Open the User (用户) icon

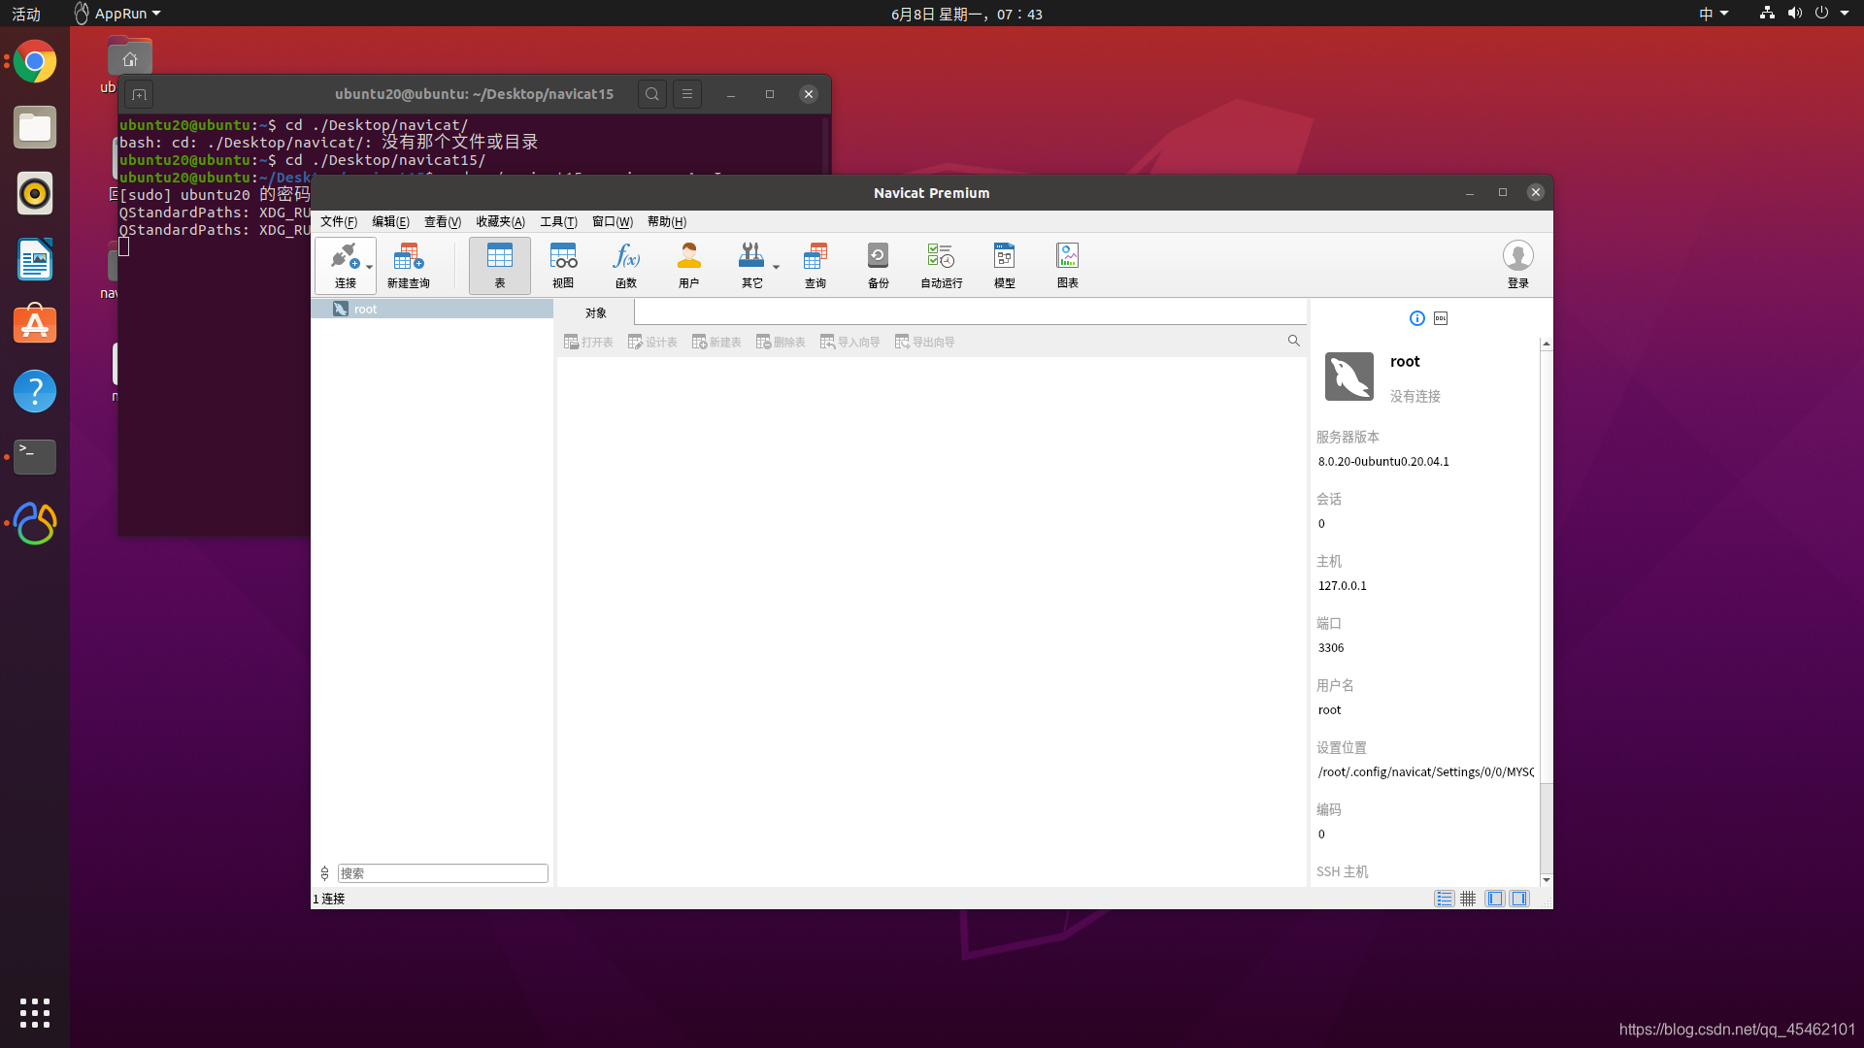coord(689,265)
